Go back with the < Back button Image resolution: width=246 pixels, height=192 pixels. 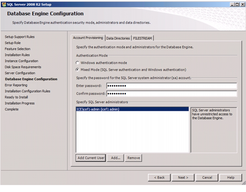click(159, 177)
